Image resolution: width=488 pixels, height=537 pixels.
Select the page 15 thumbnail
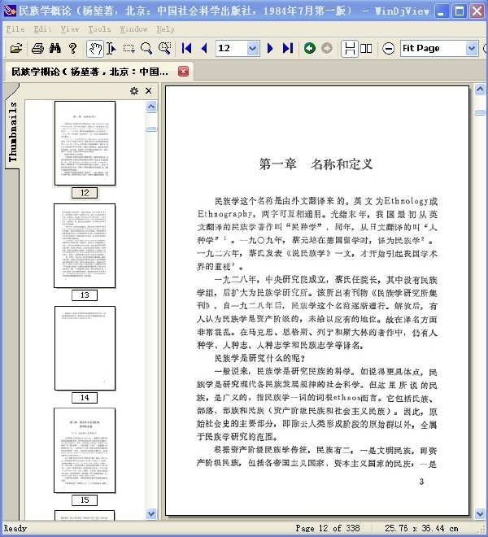(85, 451)
